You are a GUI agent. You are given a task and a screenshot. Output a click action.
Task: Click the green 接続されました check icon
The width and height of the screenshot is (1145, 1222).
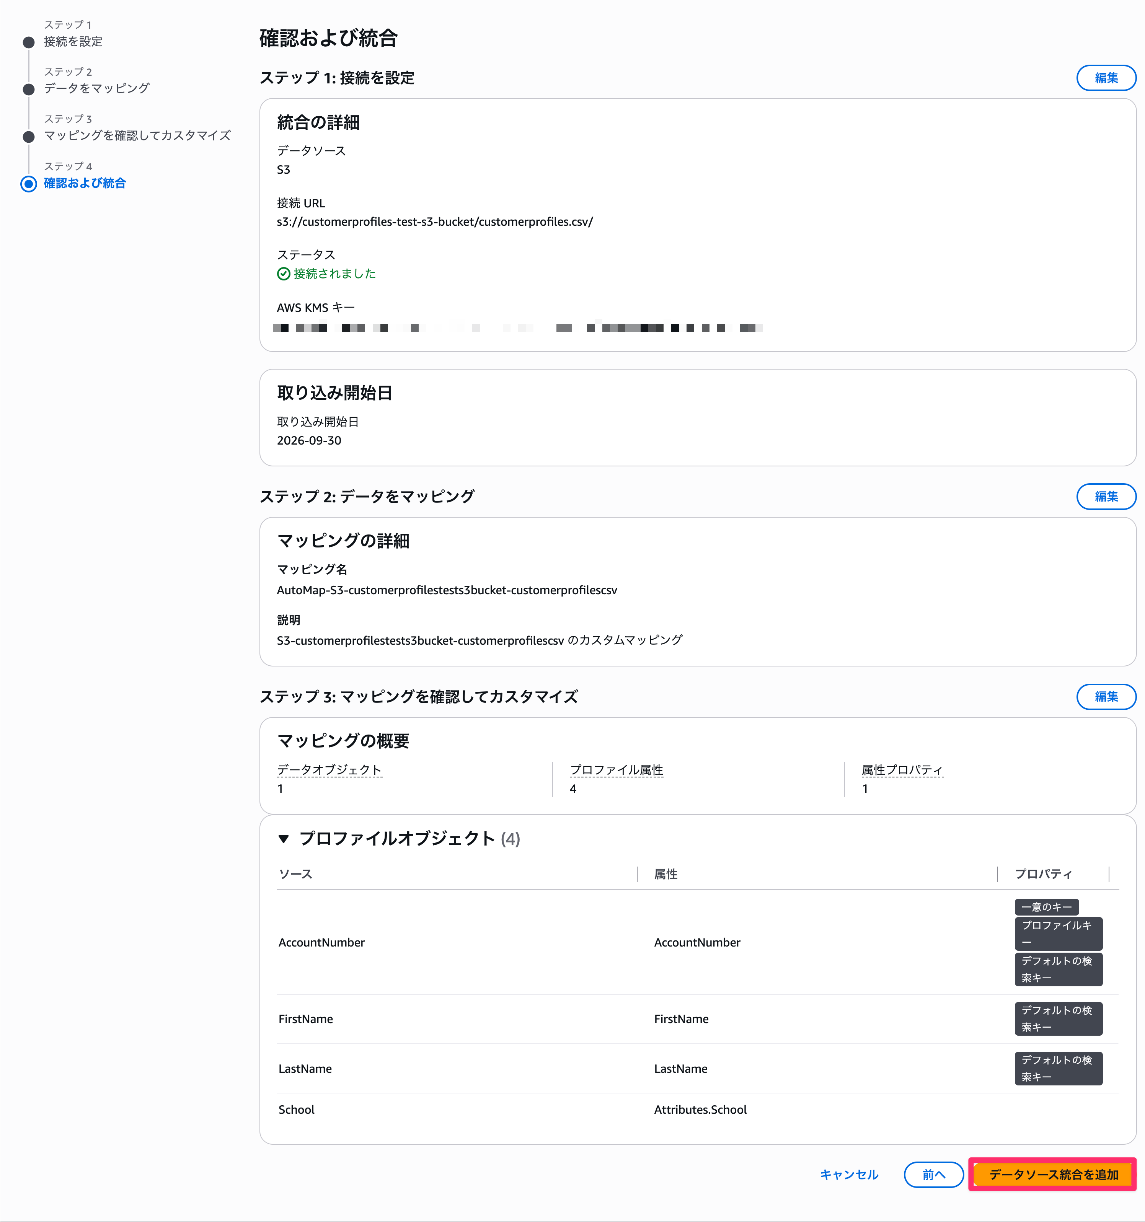point(284,274)
